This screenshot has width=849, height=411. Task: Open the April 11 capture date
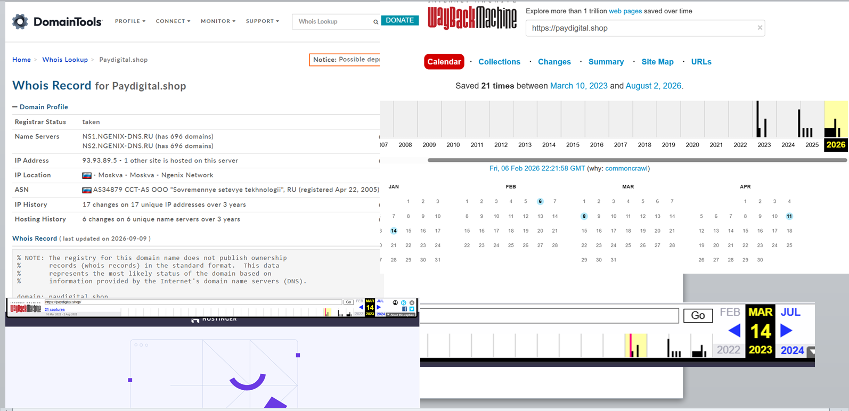click(789, 216)
